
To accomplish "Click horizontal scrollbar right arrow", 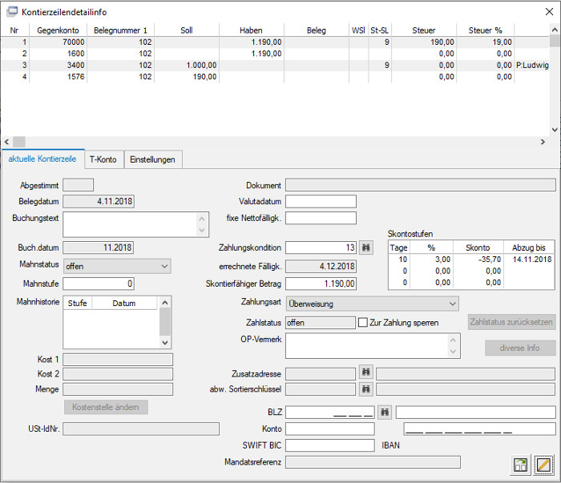I will coord(543,142).
